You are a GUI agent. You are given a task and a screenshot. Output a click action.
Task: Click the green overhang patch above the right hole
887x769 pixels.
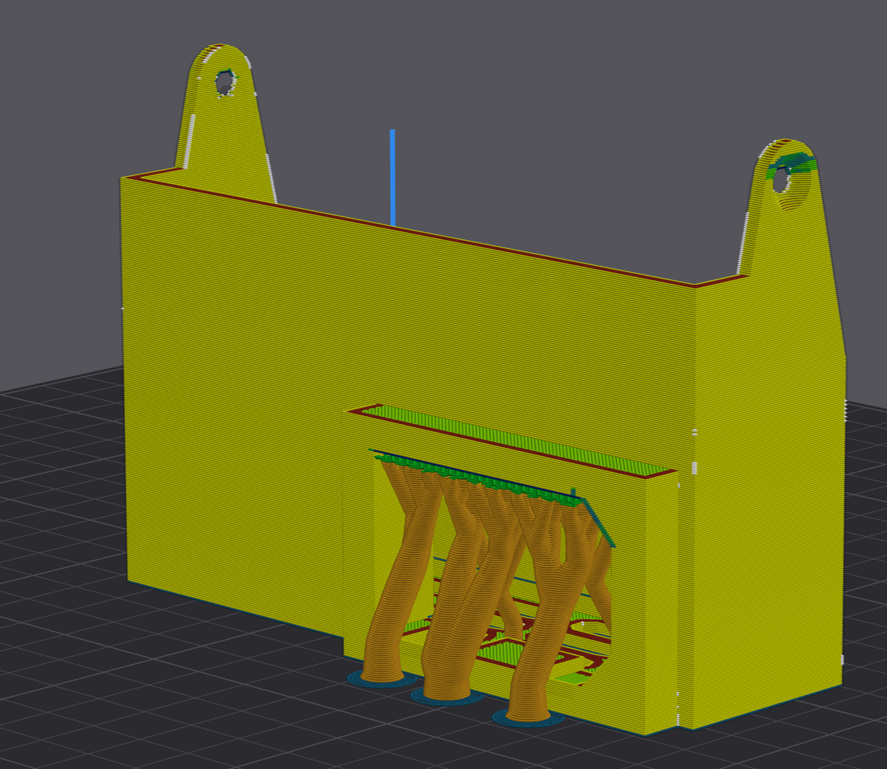click(795, 162)
